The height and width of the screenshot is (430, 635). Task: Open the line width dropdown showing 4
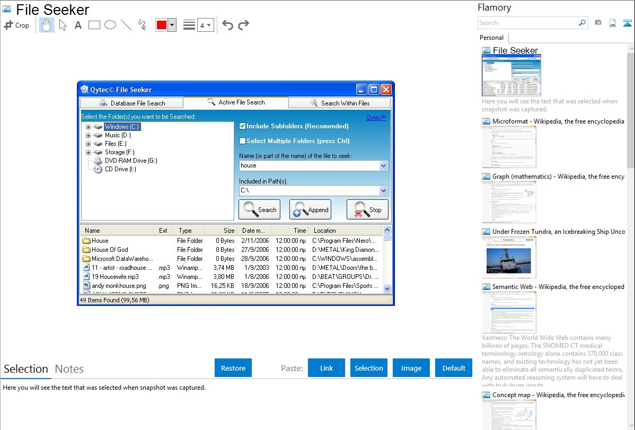(x=206, y=25)
